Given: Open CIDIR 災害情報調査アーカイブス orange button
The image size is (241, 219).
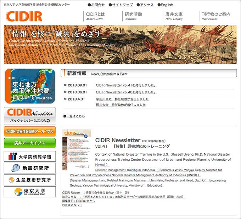Looking at the screenshot, I should [30, 131].
